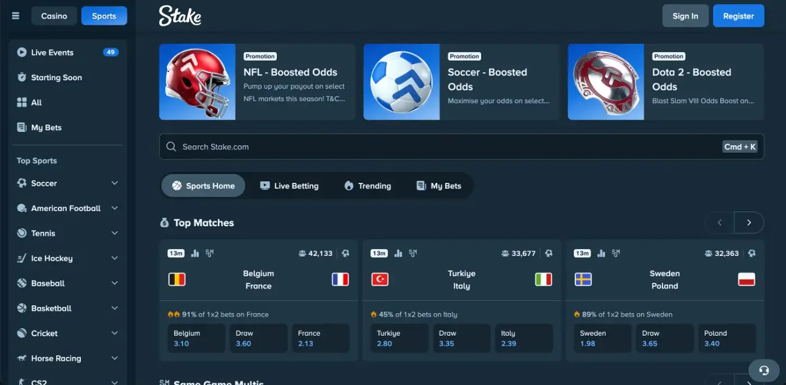The width and height of the screenshot is (786, 385).
Task: Open Starting Soon in the sidebar
Action: (x=68, y=77)
